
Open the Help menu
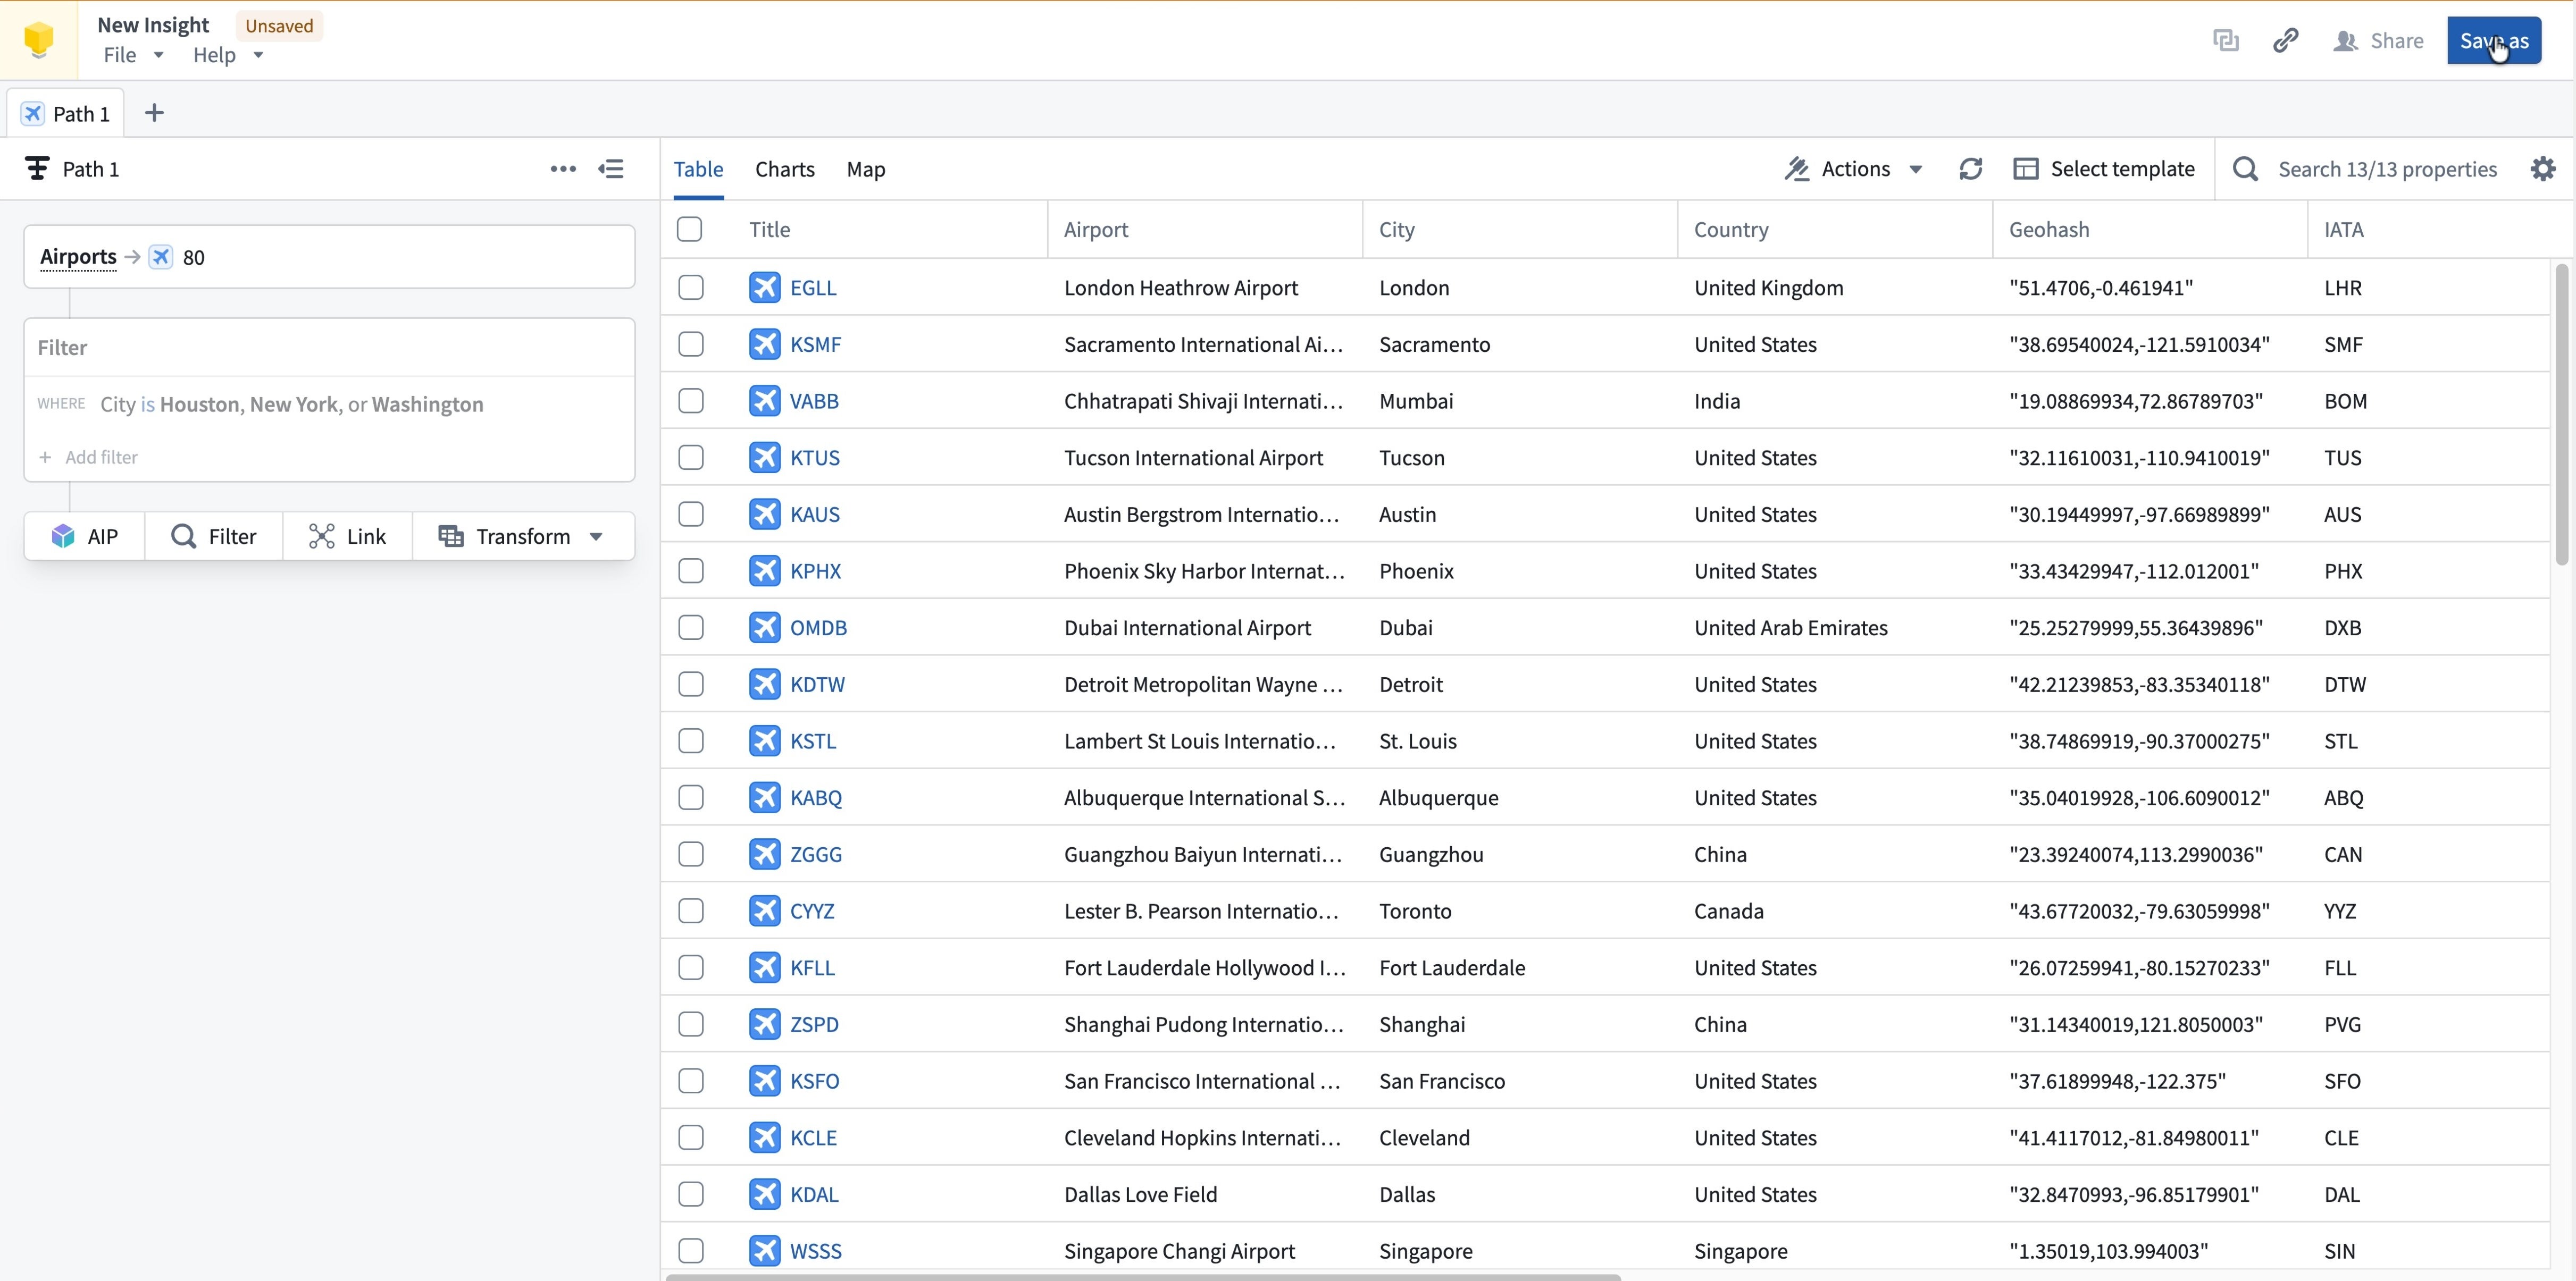pyautogui.click(x=227, y=55)
